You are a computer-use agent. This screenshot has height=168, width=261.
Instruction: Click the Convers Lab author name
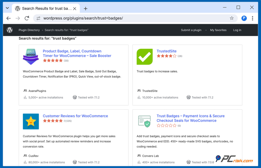(150, 156)
